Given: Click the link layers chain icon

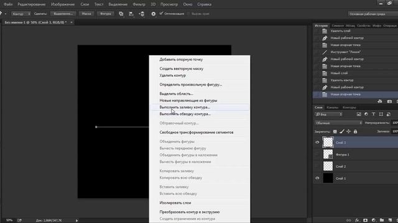Looking at the screenshot, I should 349,221.
